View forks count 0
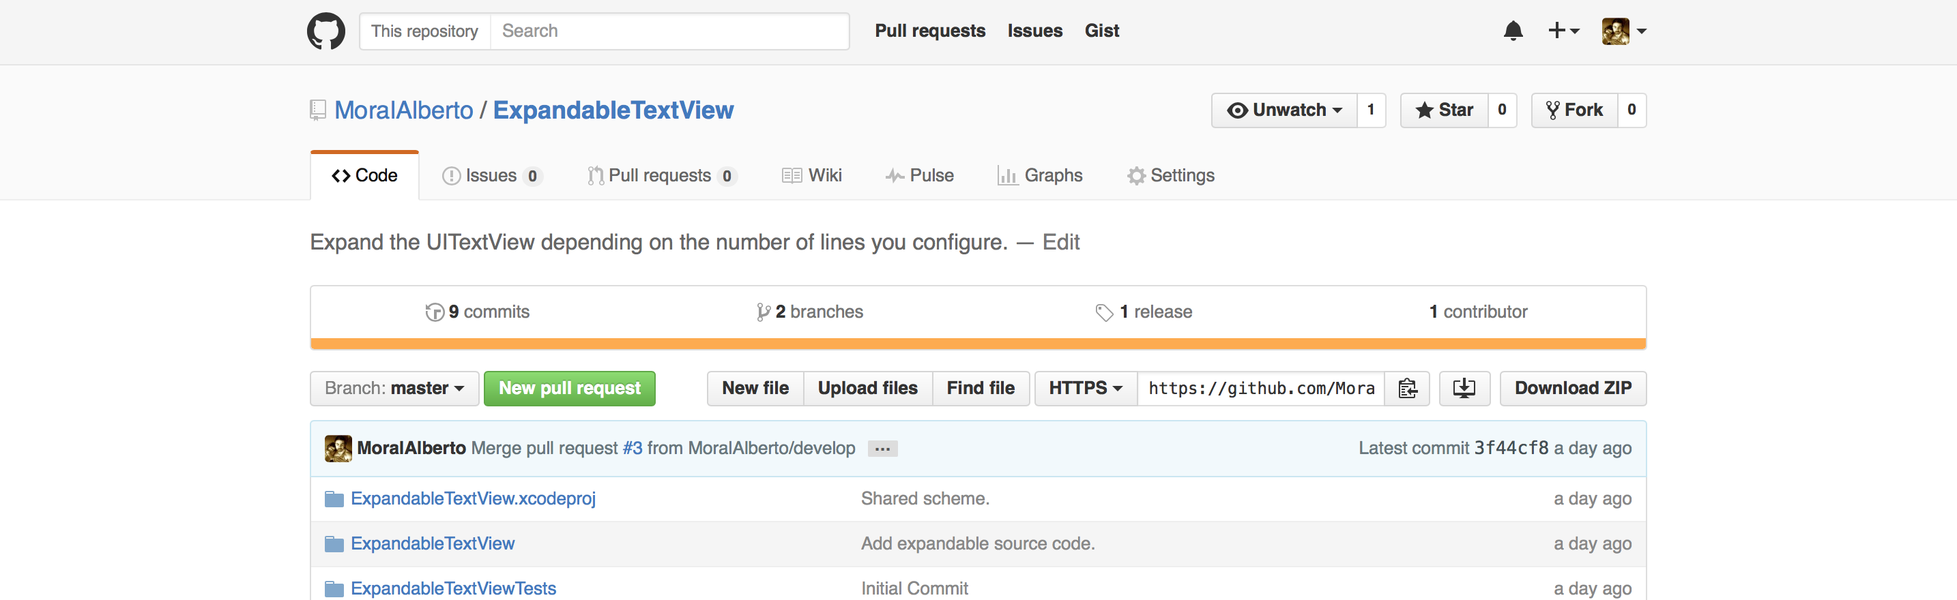Screen dimensions: 1957x600 click(1632, 111)
